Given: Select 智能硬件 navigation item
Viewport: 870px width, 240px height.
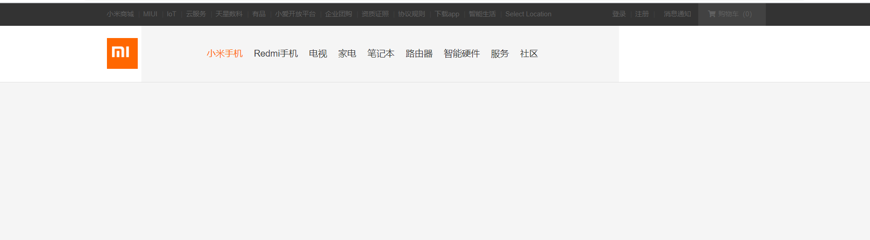Looking at the screenshot, I should pos(462,53).
